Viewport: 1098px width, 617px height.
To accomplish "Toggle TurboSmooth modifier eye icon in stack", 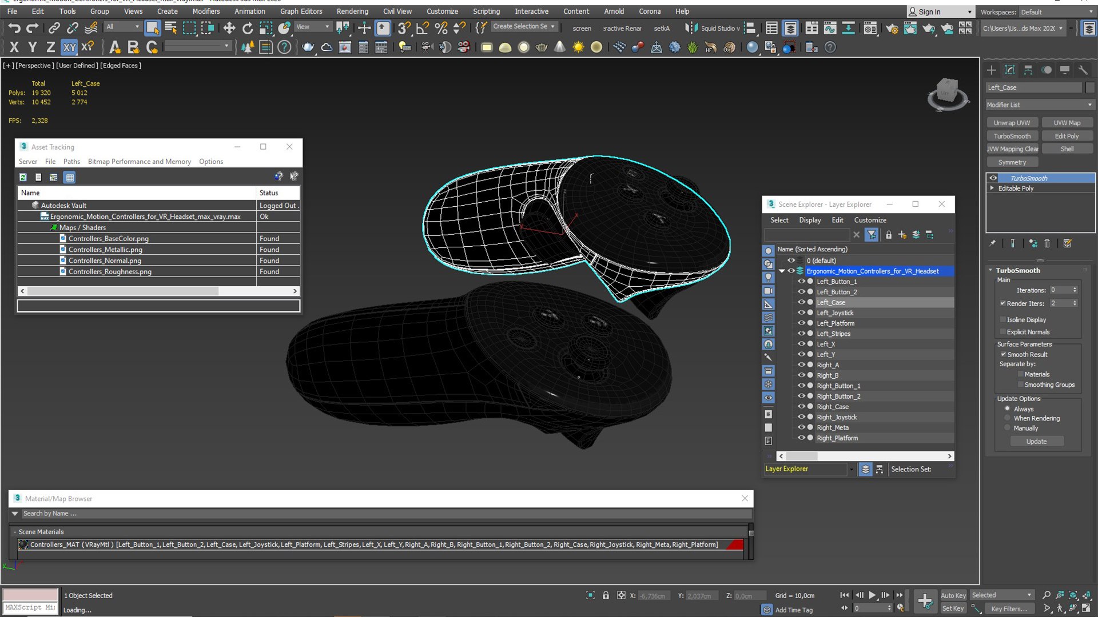I will tap(993, 178).
